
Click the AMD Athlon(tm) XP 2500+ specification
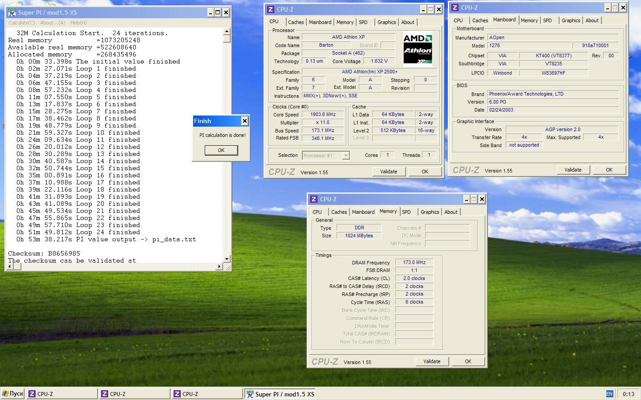click(x=370, y=72)
